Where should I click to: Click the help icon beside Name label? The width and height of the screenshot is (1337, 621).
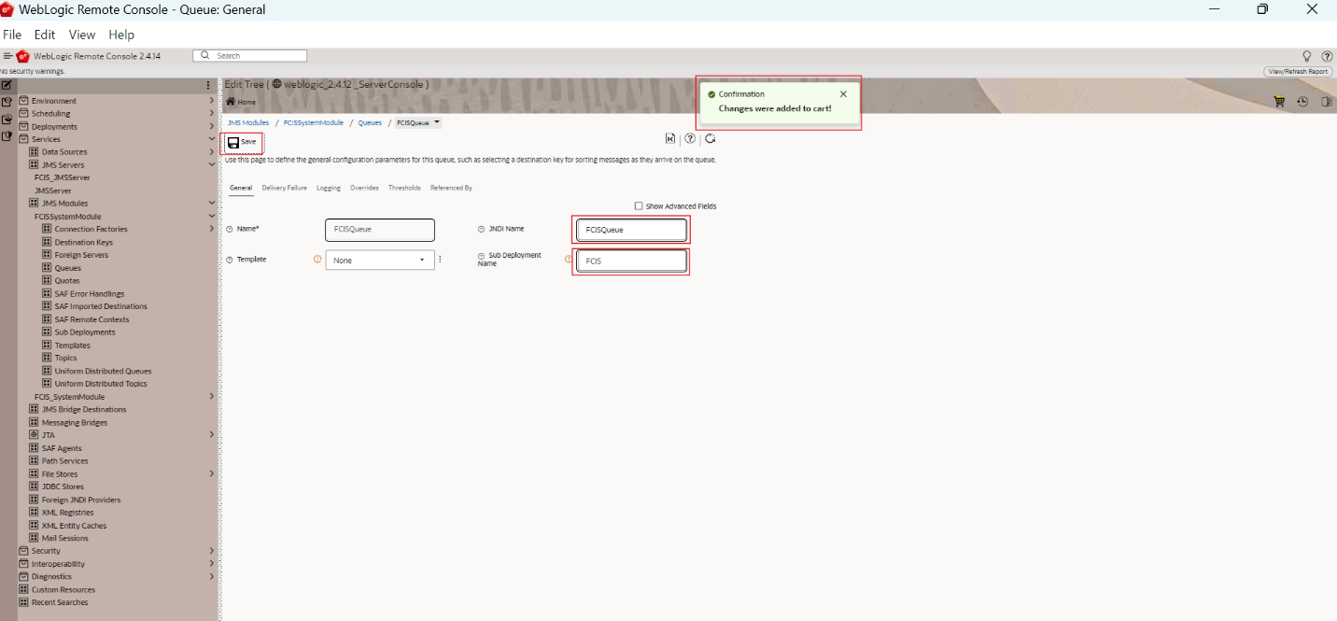[230, 229]
